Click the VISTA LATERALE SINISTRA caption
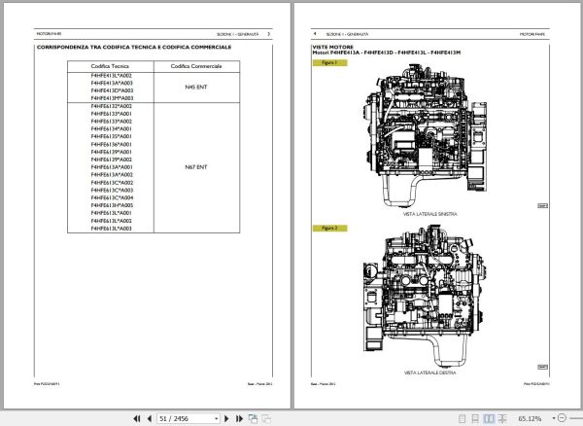 click(x=430, y=214)
